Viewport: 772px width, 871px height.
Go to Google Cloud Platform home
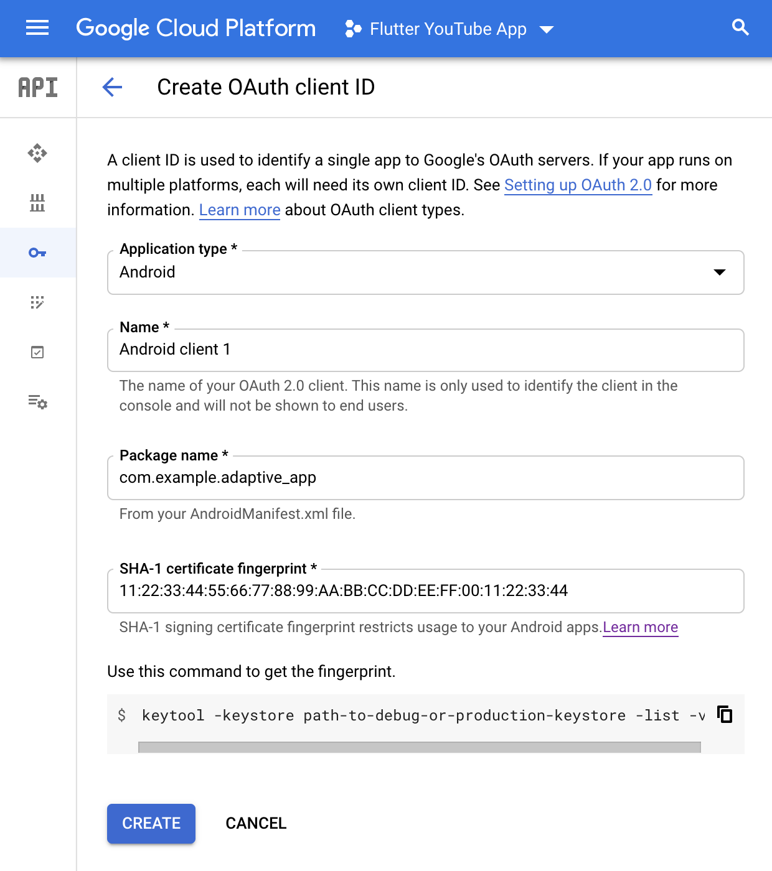pyautogui.click(x=195, y=27)
